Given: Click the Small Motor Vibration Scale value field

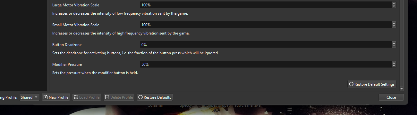Looking at the screenshot, I should (x=266, y=25).
